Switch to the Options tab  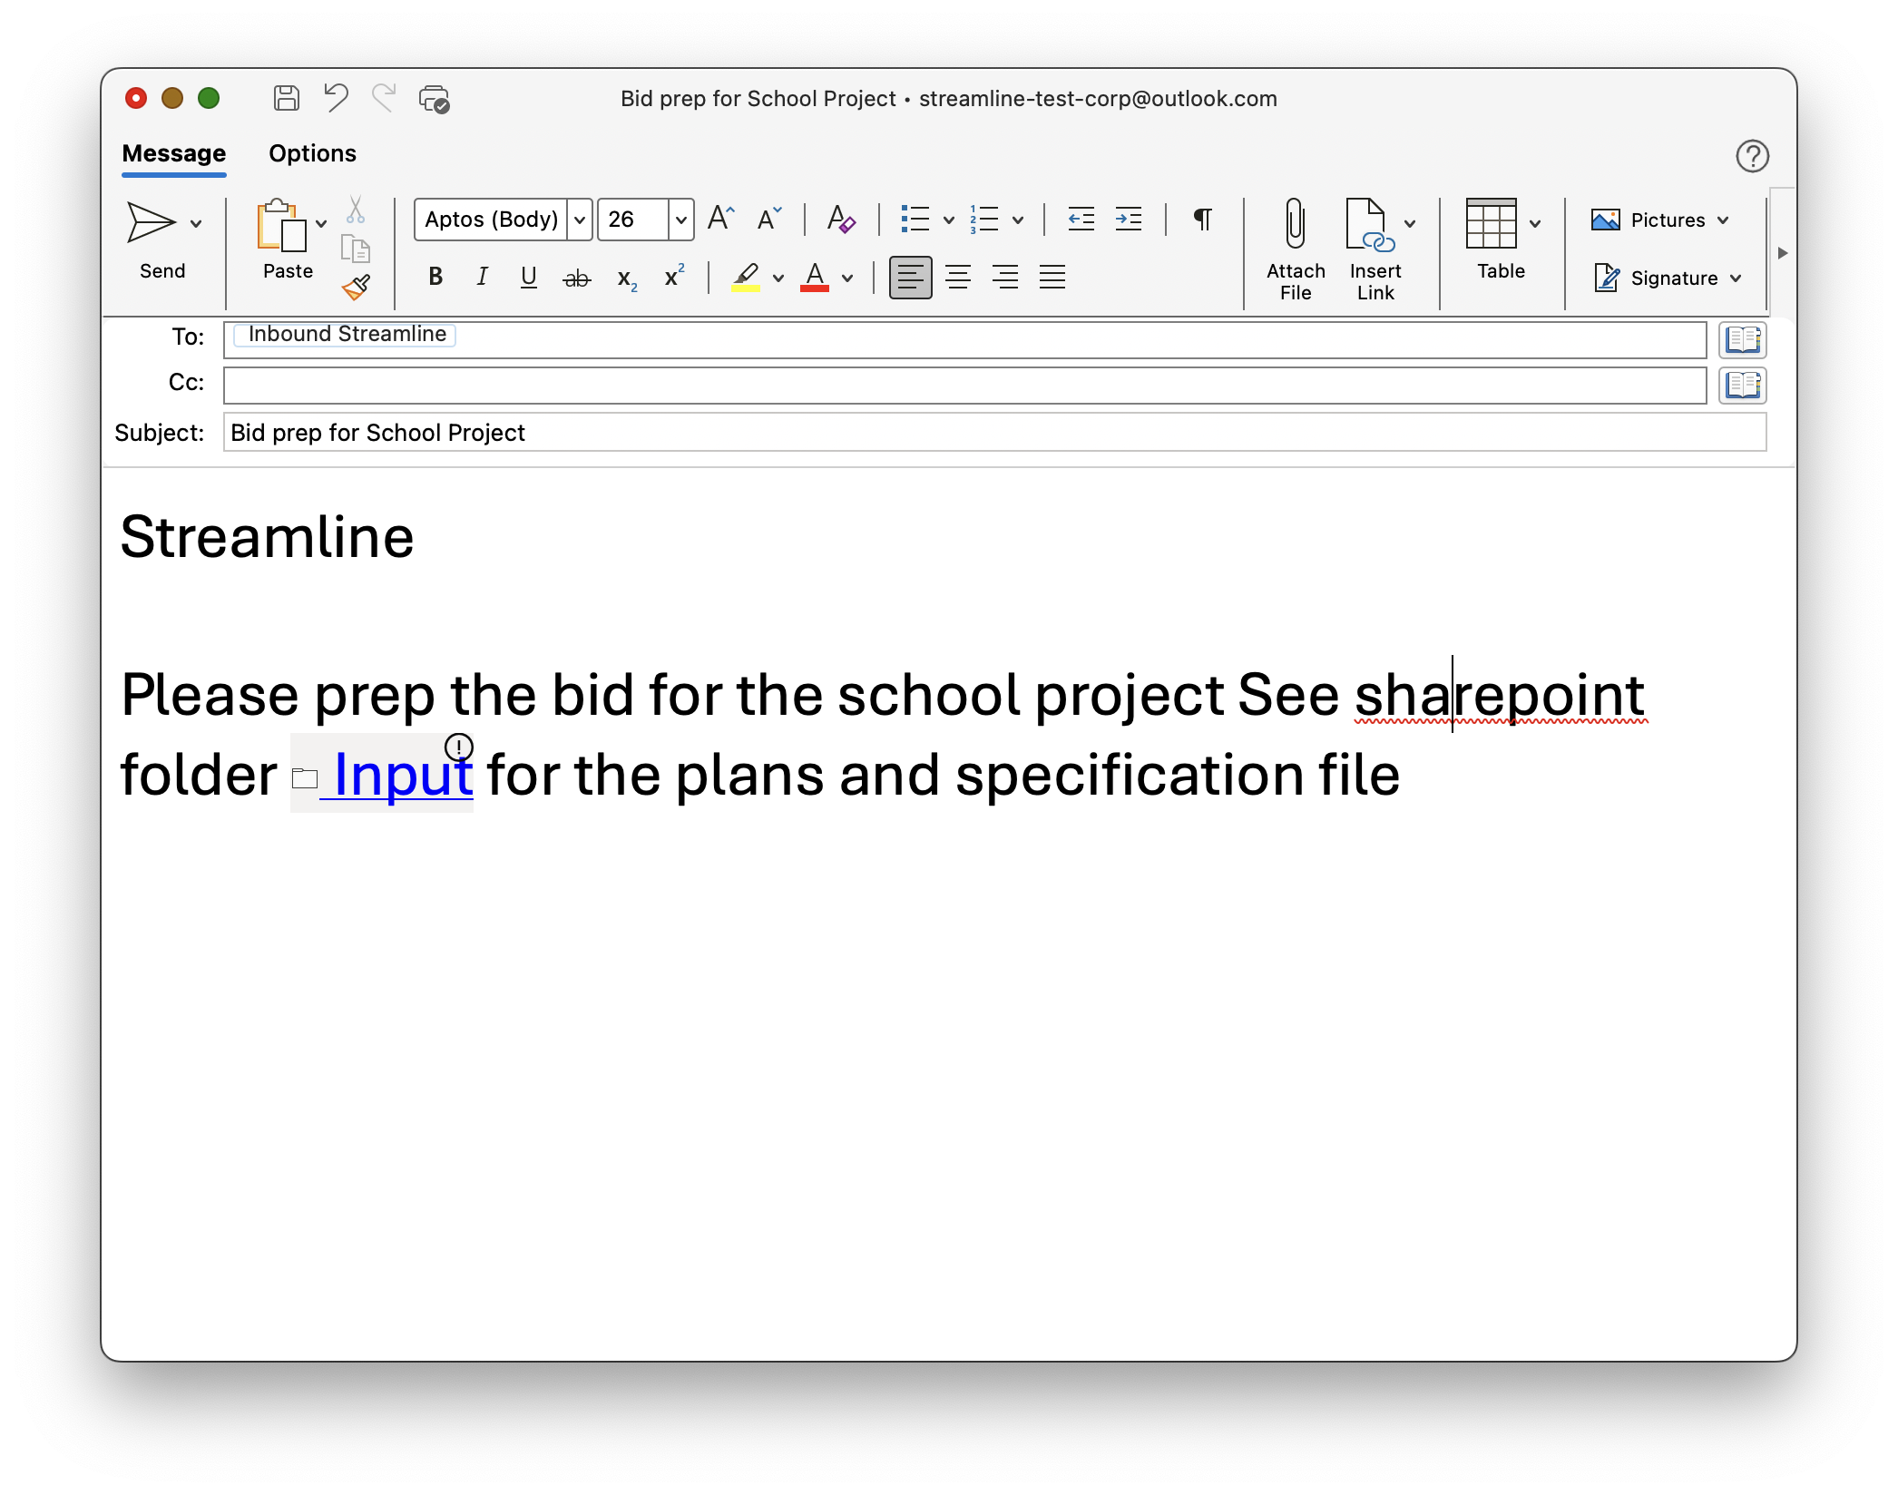pyautogui.click(x=312, y=153)
